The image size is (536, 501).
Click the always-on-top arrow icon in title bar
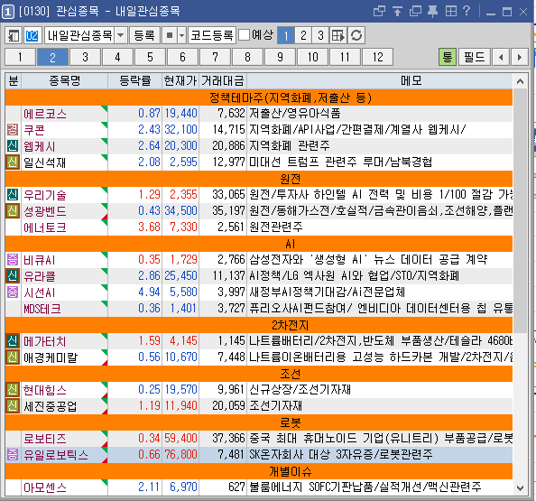pos(397,12)
